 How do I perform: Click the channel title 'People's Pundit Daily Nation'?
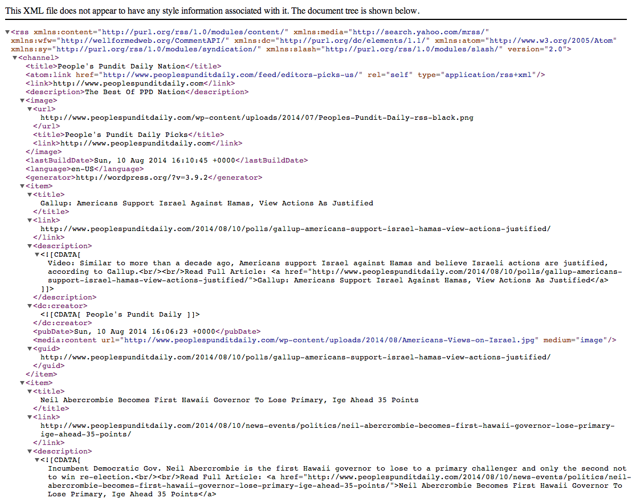coord(121,66)
